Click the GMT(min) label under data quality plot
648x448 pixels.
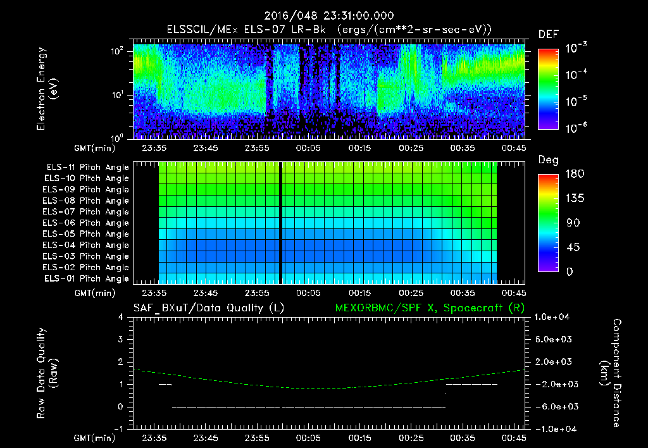click(95, 438)
